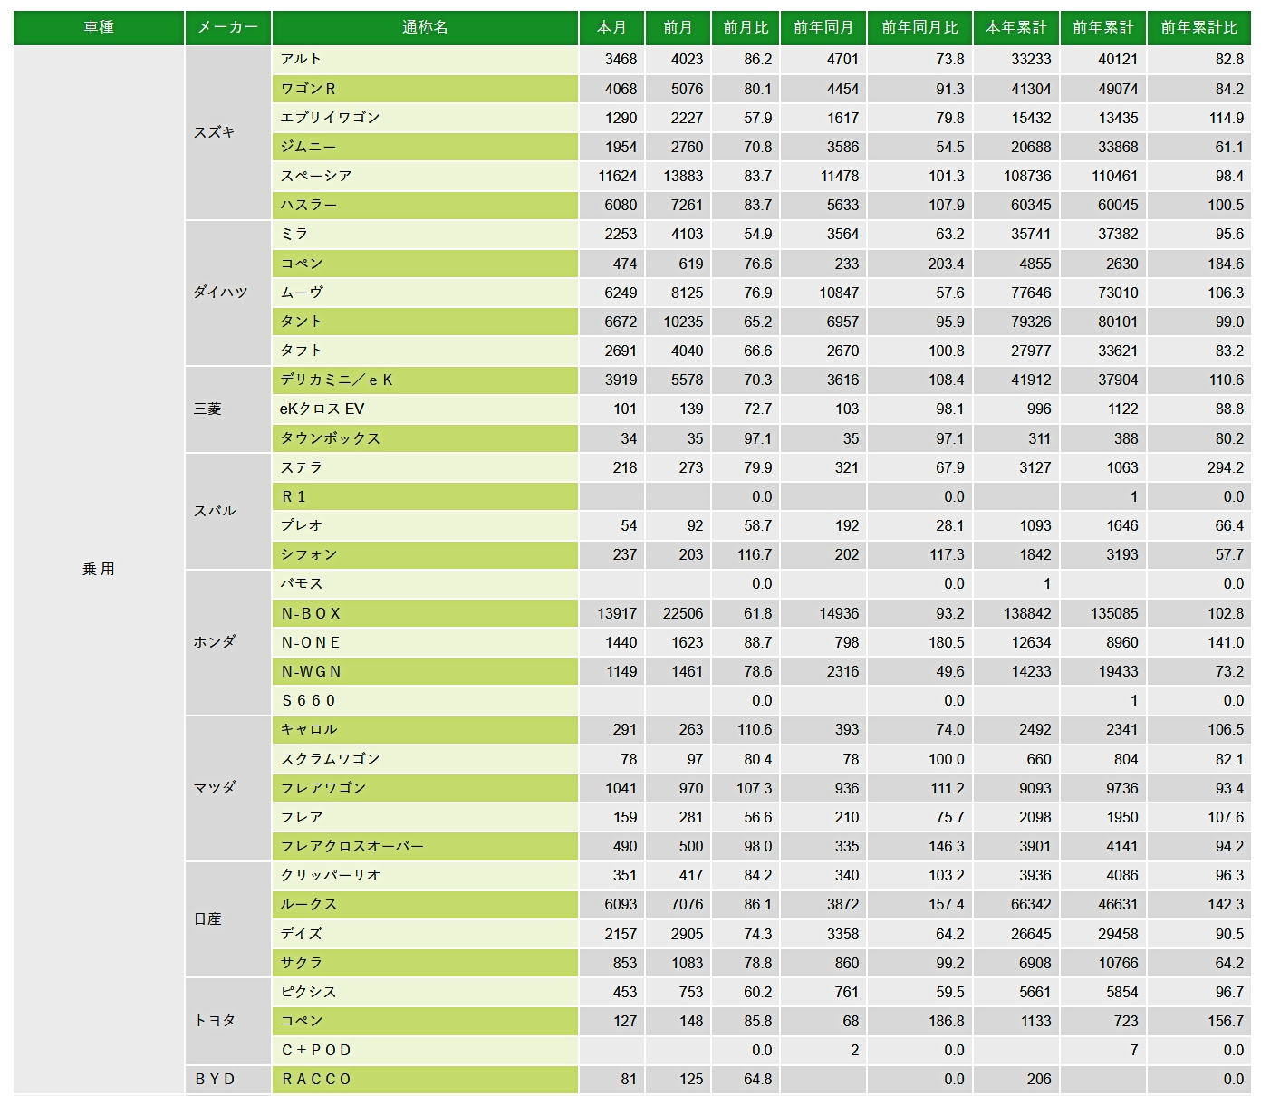
Task: Select the ルークス model cell
Action: pyautogui.click(x=425, y=904)
